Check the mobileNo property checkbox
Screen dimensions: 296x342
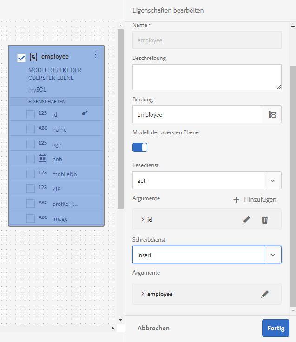point(31,174)
